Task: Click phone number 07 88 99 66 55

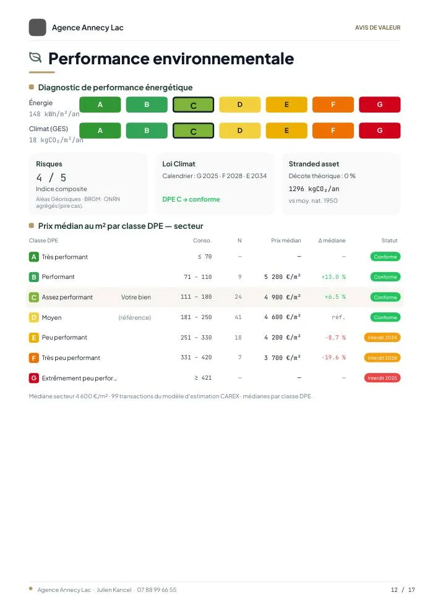Action: pos(157,590)
